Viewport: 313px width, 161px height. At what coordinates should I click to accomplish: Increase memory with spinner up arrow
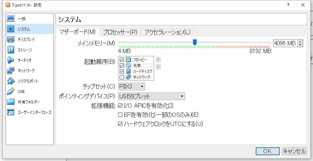[x=300, y=42]
